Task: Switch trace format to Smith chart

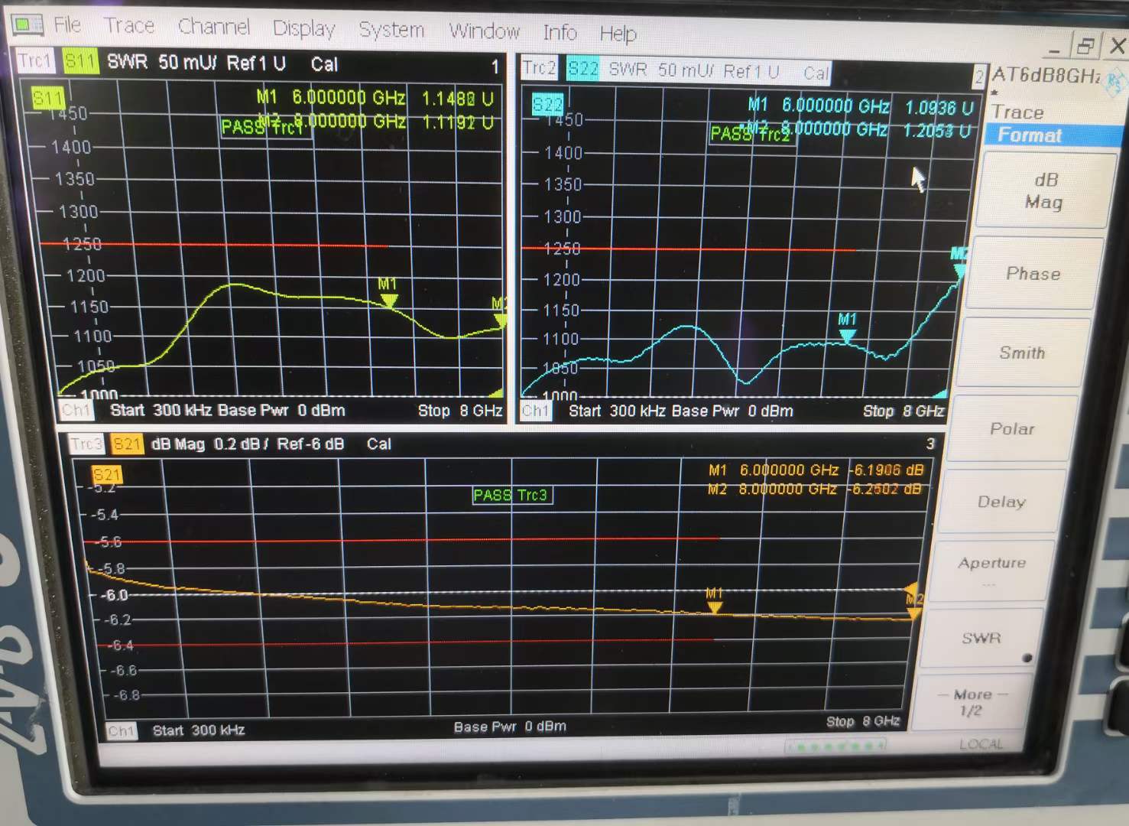Action: (x=1022, y=353)
